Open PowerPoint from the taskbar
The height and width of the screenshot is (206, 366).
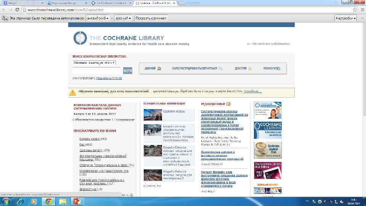click(x=77, y=201)
